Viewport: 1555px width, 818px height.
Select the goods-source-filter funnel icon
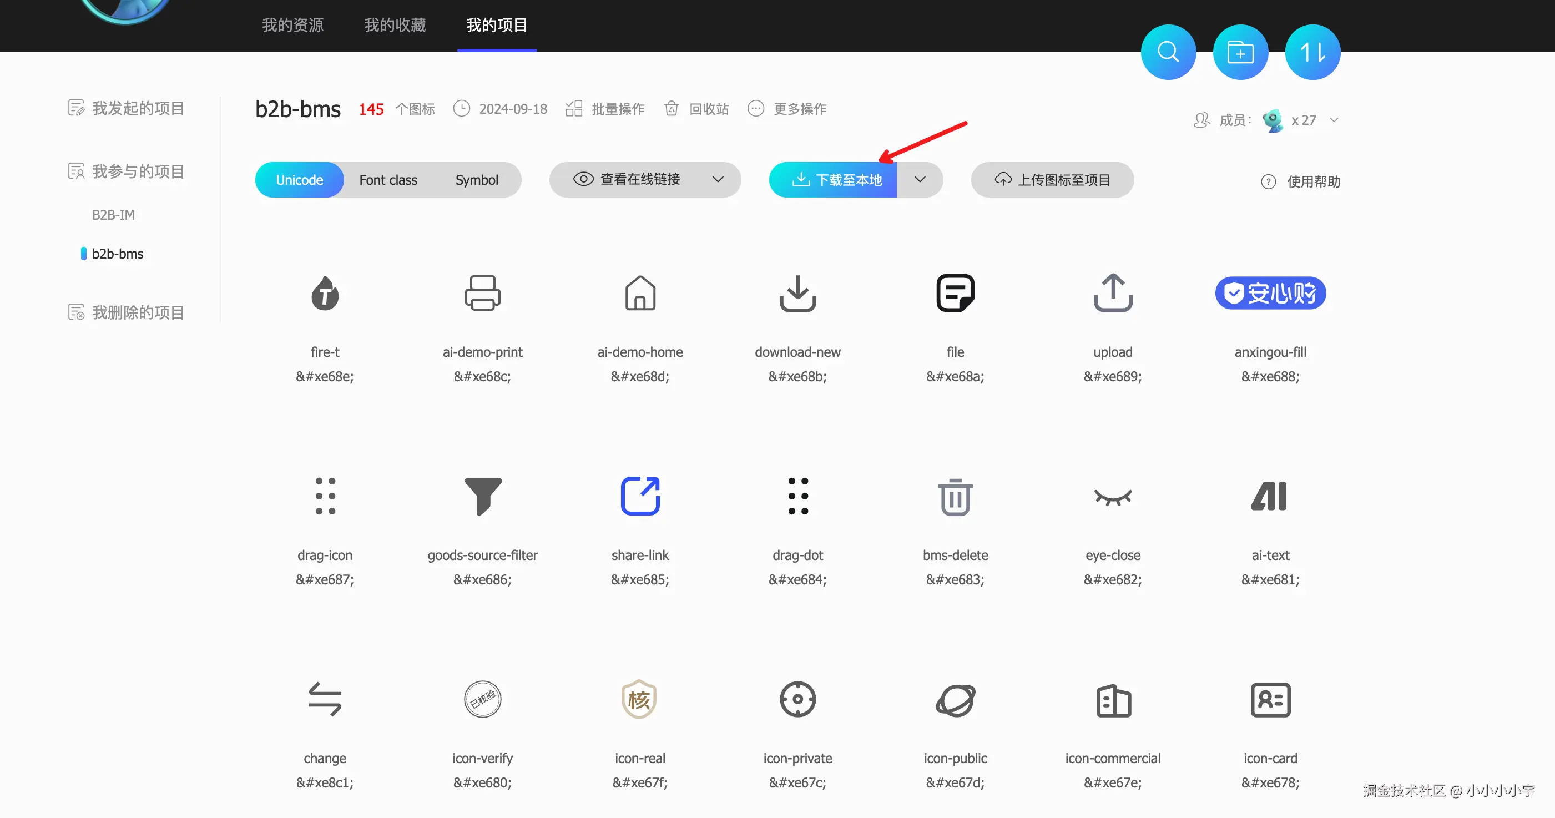point(482,496)
